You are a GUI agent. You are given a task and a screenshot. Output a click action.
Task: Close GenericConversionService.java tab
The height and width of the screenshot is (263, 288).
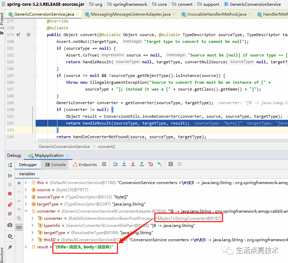(x=78, y=14)
